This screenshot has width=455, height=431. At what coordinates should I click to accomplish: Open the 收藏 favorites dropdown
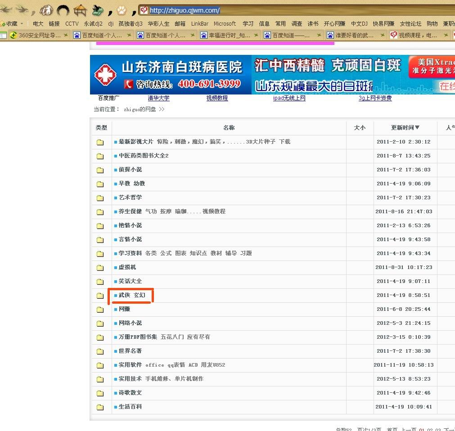point(12,24)
